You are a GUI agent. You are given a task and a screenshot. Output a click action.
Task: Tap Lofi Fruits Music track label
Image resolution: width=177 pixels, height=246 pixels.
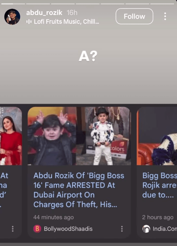click(67, 22)
